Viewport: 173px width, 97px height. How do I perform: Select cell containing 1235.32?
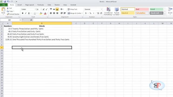(8, 40)
